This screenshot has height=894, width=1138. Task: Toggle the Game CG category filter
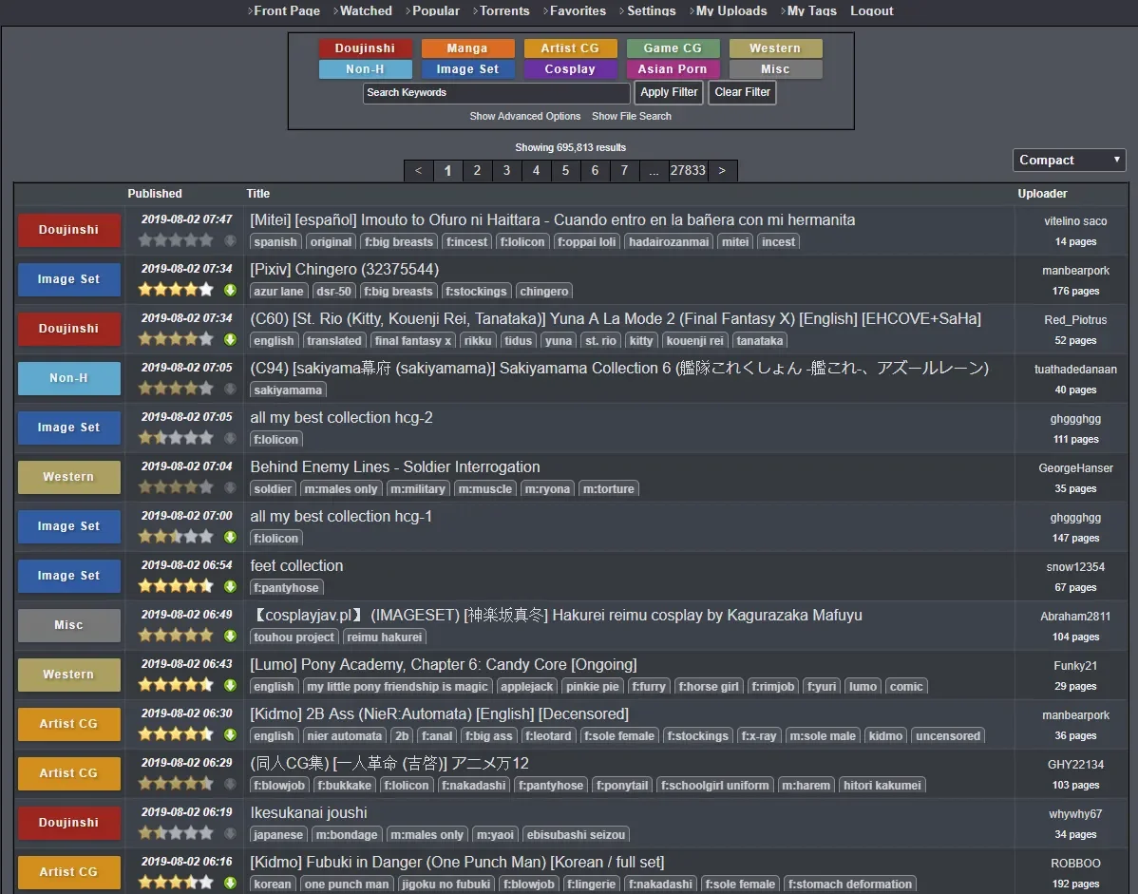[x=673, y=48]
